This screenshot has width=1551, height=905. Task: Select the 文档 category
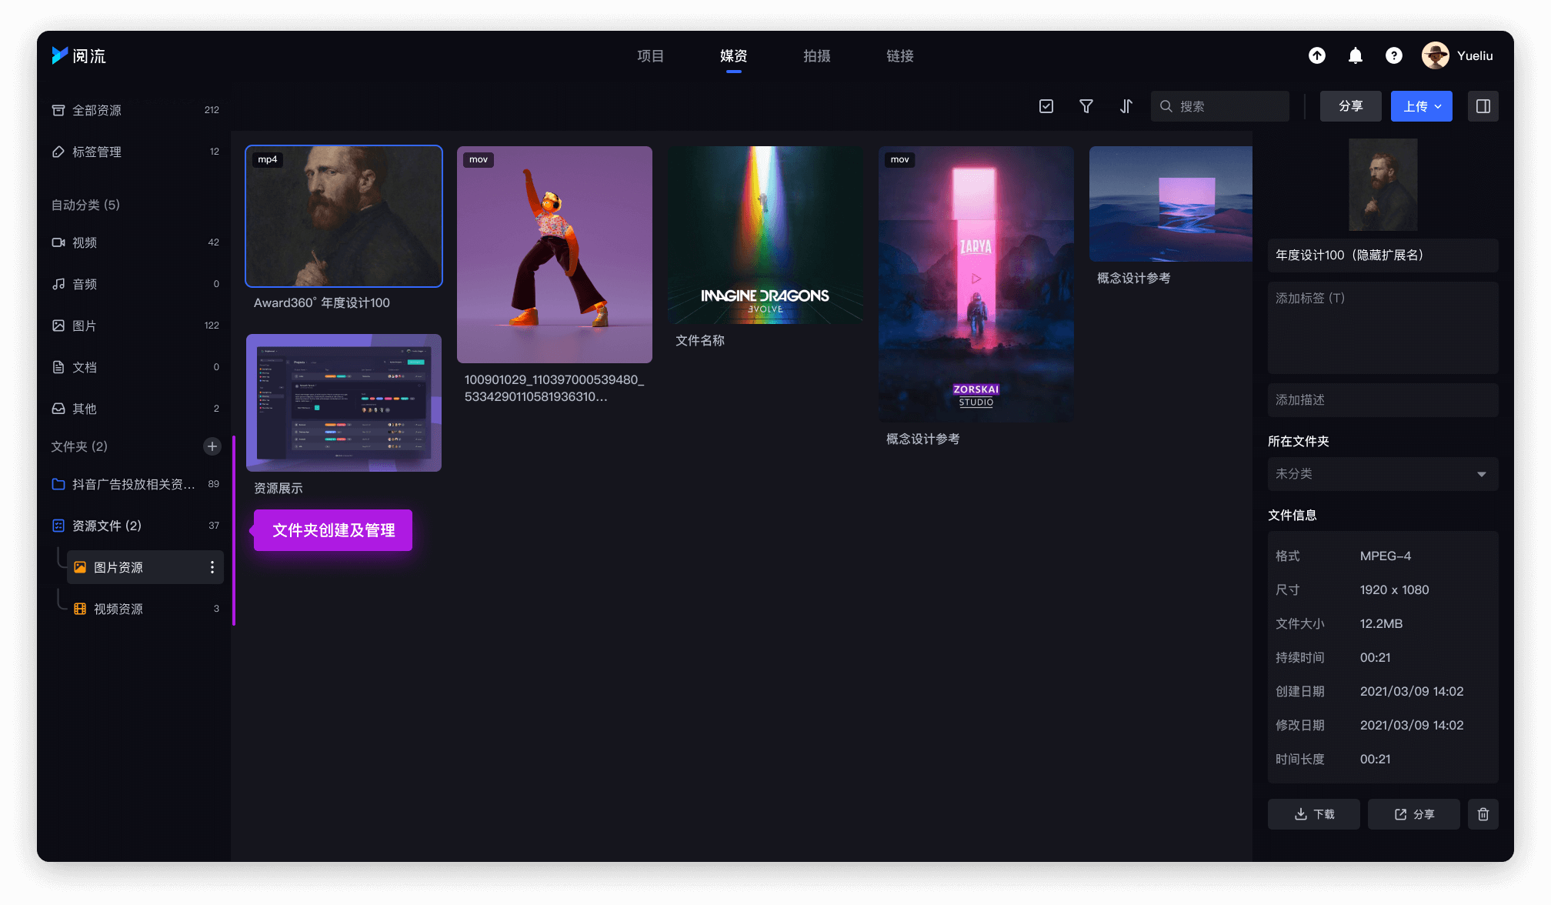135,367
